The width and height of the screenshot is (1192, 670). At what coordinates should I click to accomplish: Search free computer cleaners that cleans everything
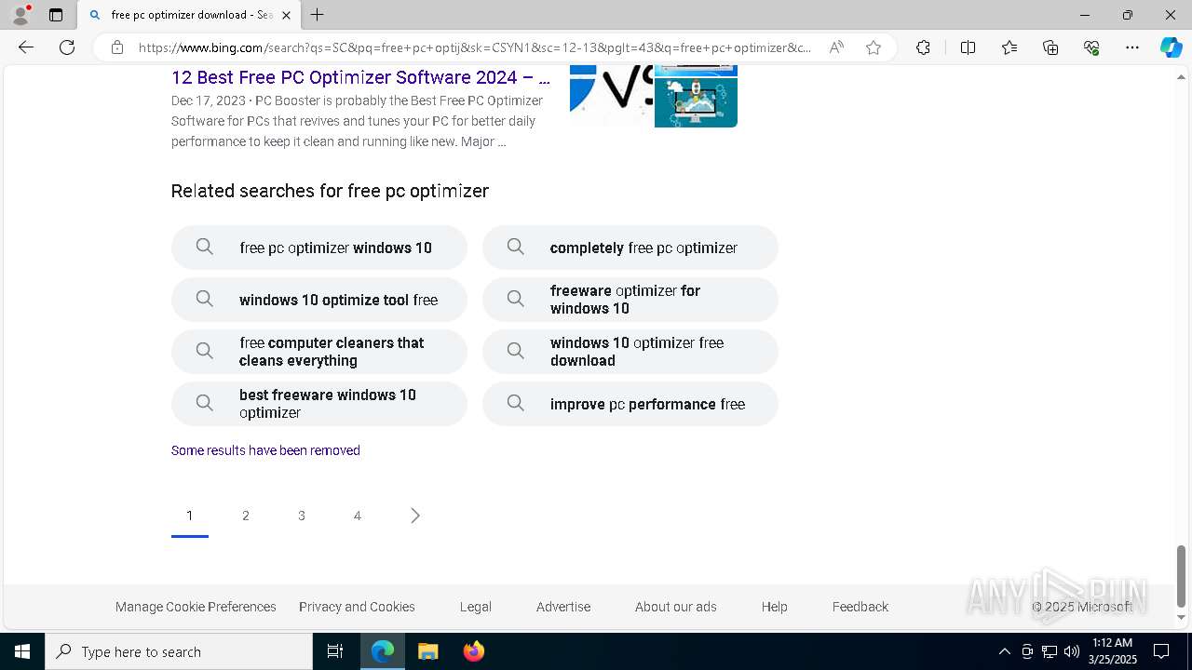point(319,352)
